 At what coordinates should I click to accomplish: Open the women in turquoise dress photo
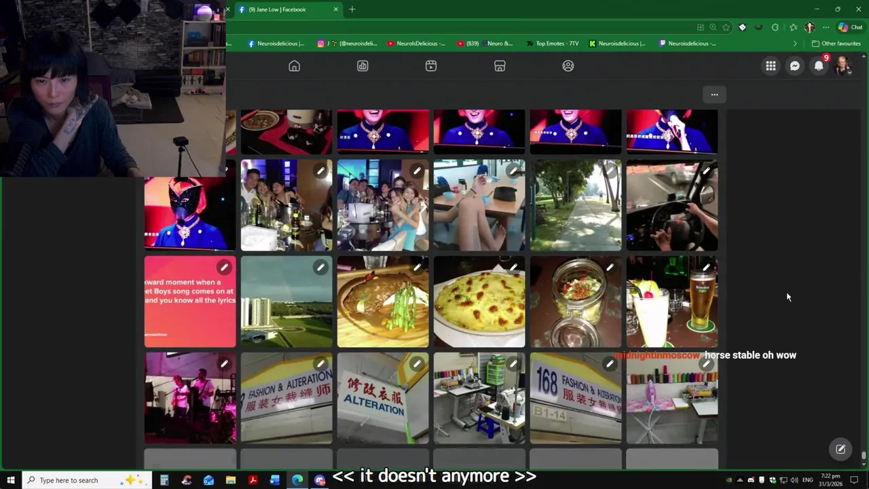pos(383,205)
